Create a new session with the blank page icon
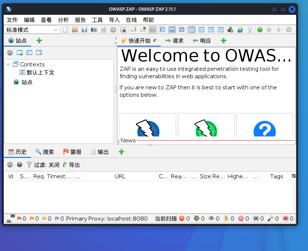 click(x=65, y=30)
